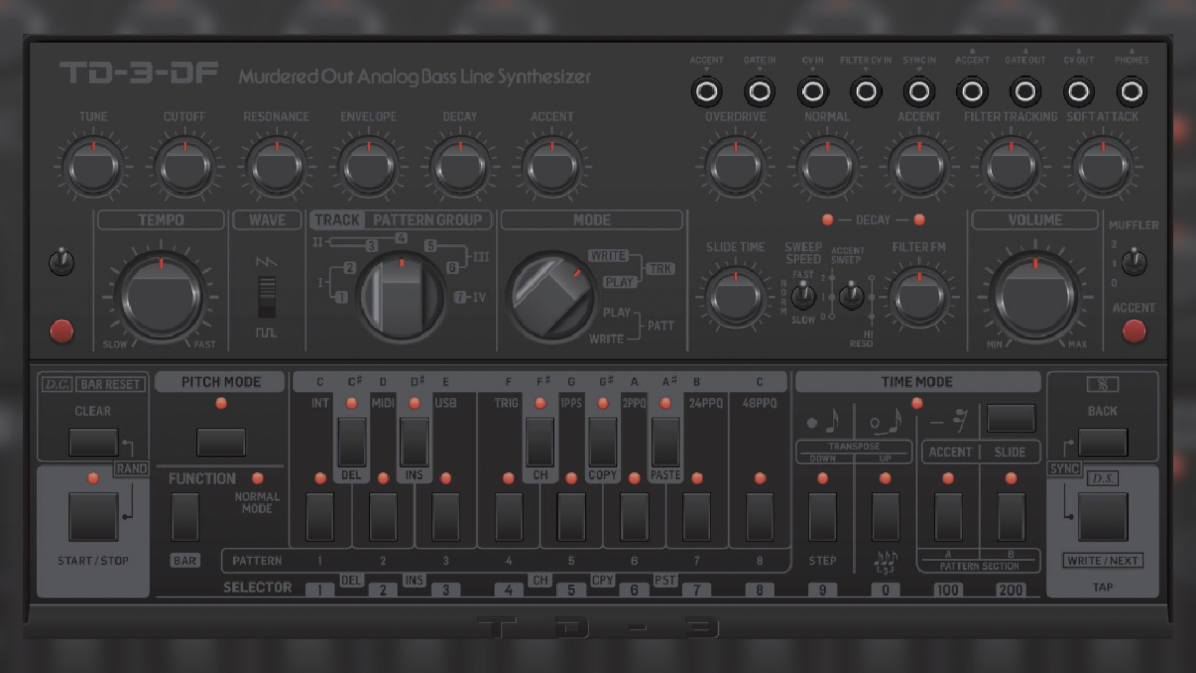1196x673 pixels.
Task: Click the ACCENT pattern section A button
Action: (948, 517)
